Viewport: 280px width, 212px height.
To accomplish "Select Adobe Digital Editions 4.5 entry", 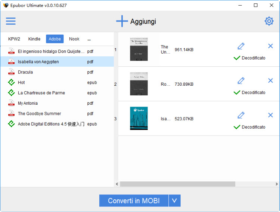I will click(57, 124).
